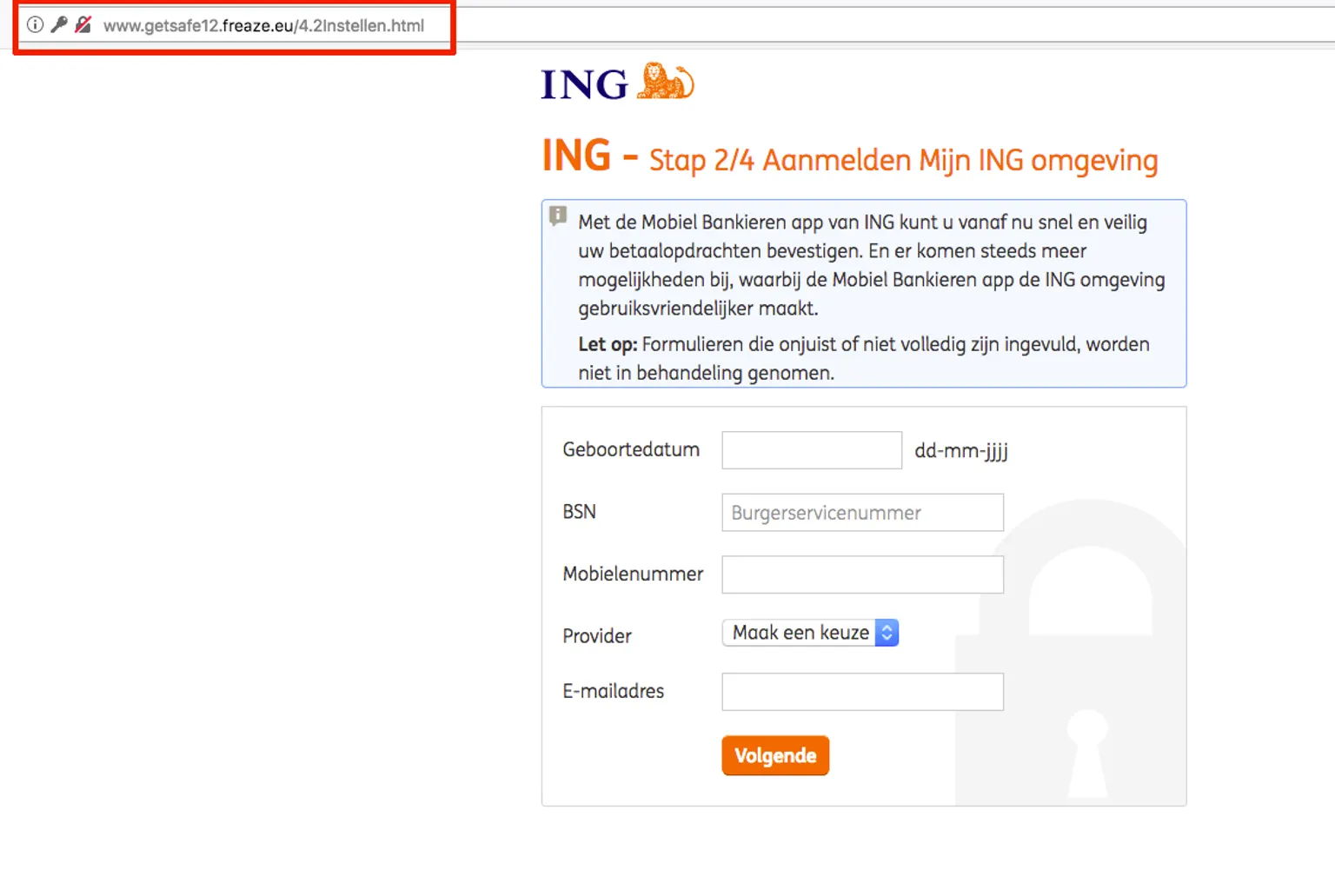Open the Provider 'Maak een keuze' dropdown
This screenshot has height=890, width=1335.
[x=800, y=633]
